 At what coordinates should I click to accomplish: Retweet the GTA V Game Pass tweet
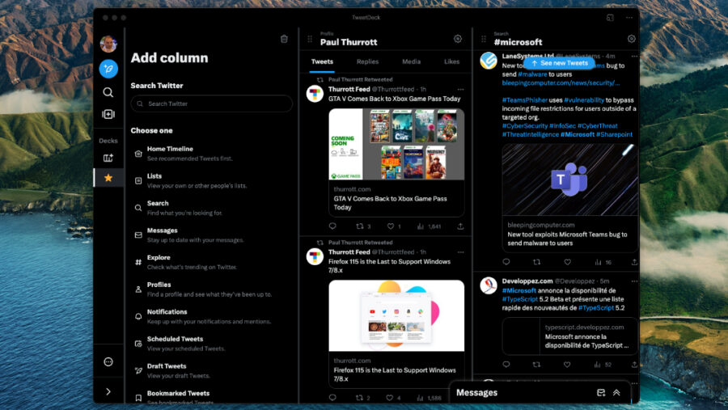pos(360,226)
